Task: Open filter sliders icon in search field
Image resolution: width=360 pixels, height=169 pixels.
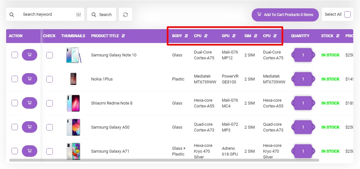Action: [78, 15]
